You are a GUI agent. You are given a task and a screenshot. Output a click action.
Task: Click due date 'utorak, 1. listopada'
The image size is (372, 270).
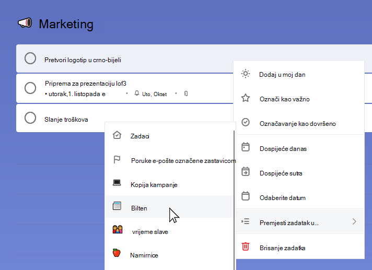pyautogui.click(x=75, y=94)
